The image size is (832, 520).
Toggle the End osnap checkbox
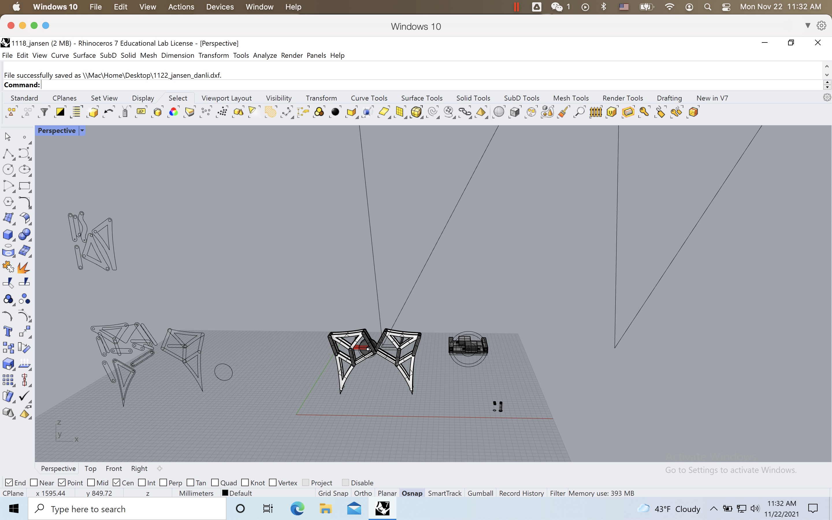click(9, 482)
